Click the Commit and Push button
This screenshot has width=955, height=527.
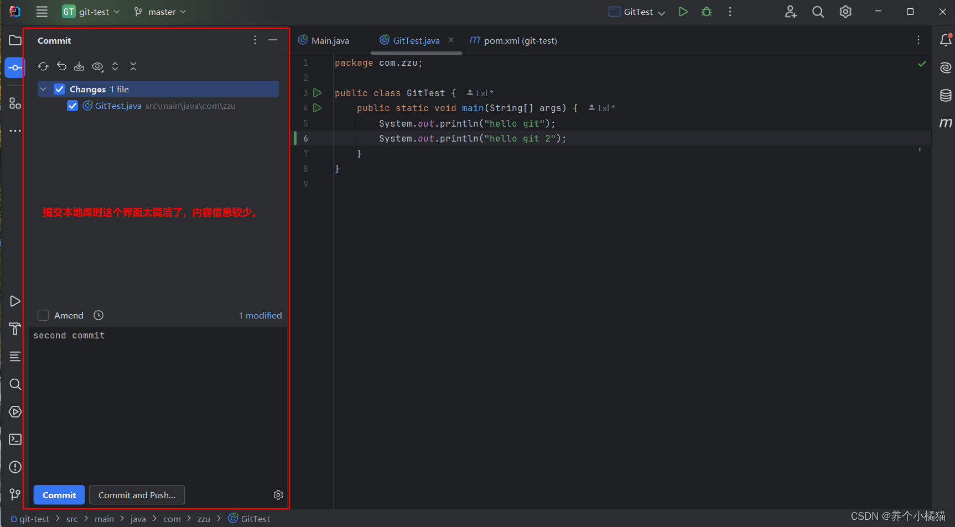(x=137, y=495)
